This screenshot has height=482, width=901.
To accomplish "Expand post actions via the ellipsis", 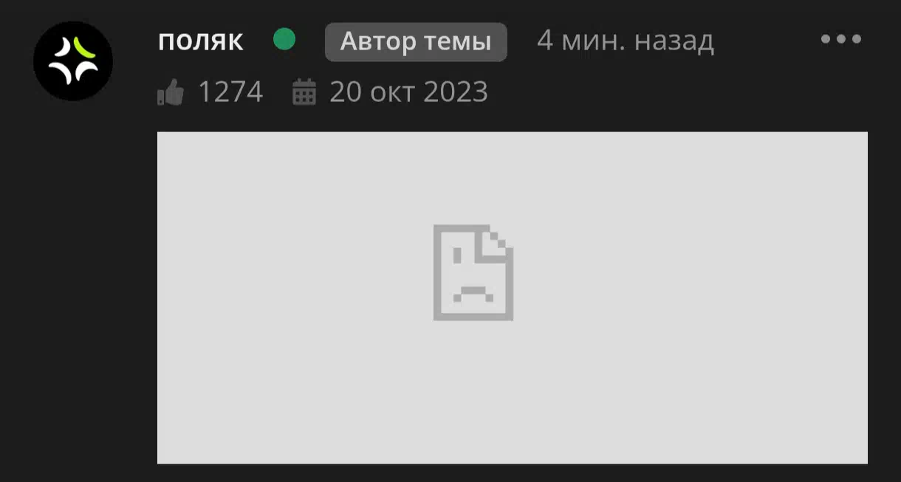I will pyautogui.click(x=841, y=40).
